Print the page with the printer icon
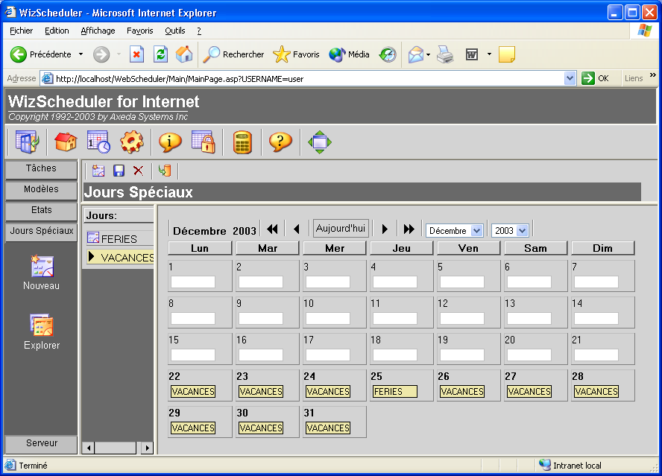Viewport: 662px width, 476px height. click(445, 54)
